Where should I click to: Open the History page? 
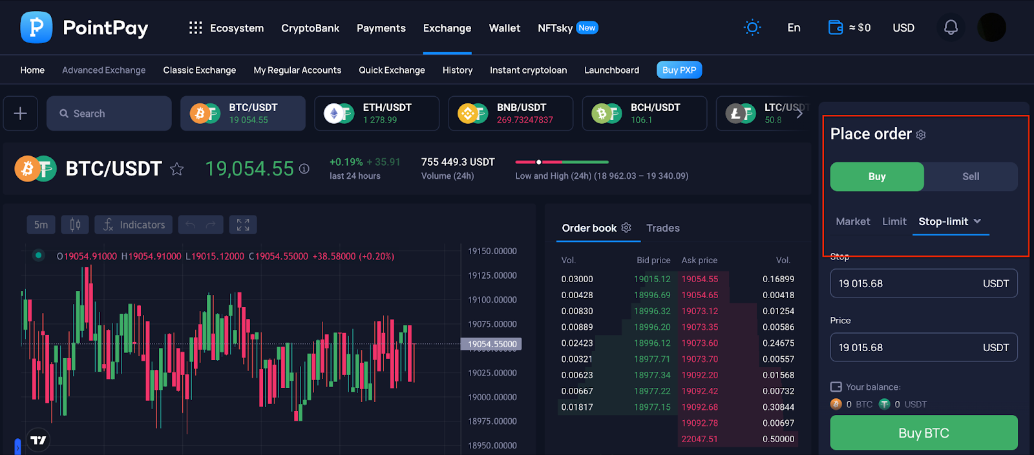point(458,70)
